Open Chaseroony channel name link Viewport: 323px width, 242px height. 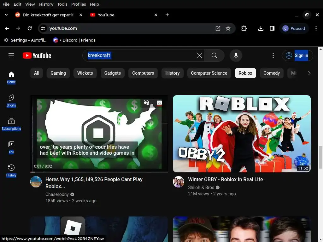pyautogui.click(x=57, y=194)
